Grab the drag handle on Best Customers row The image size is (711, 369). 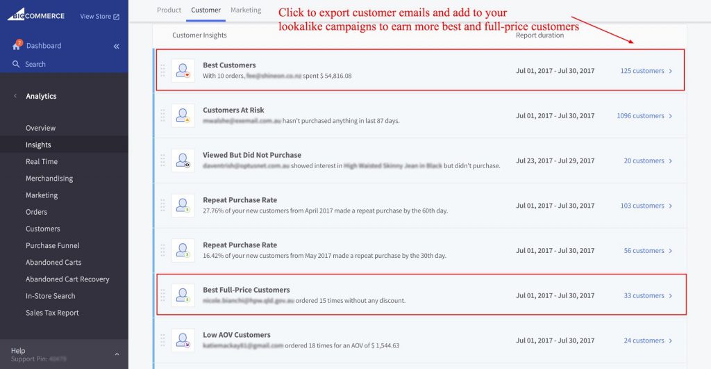pos(162,70)
